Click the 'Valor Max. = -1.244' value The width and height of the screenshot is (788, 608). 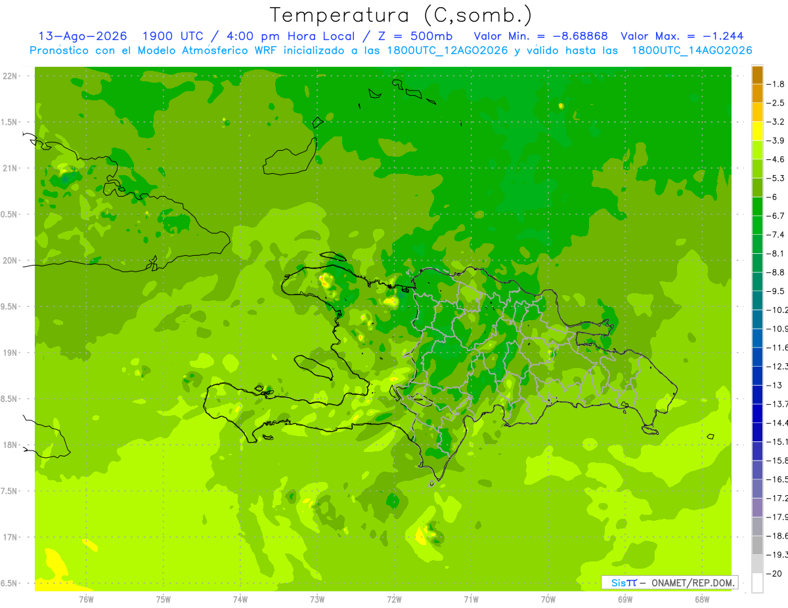click(x=682, y=36)
